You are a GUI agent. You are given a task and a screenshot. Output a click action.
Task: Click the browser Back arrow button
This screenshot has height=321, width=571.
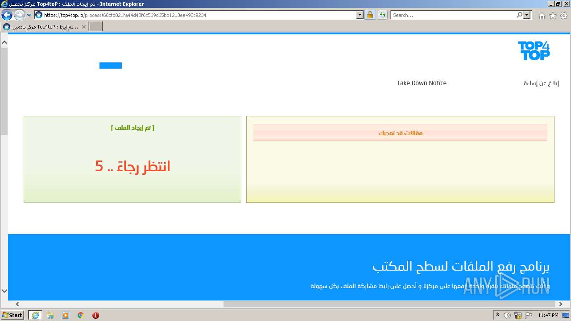click(x=7, y=15)
